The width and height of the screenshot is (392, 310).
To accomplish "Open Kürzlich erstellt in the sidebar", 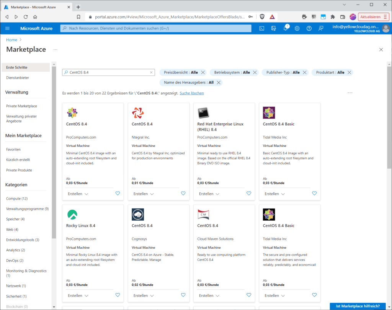I will tap(18, 160).
